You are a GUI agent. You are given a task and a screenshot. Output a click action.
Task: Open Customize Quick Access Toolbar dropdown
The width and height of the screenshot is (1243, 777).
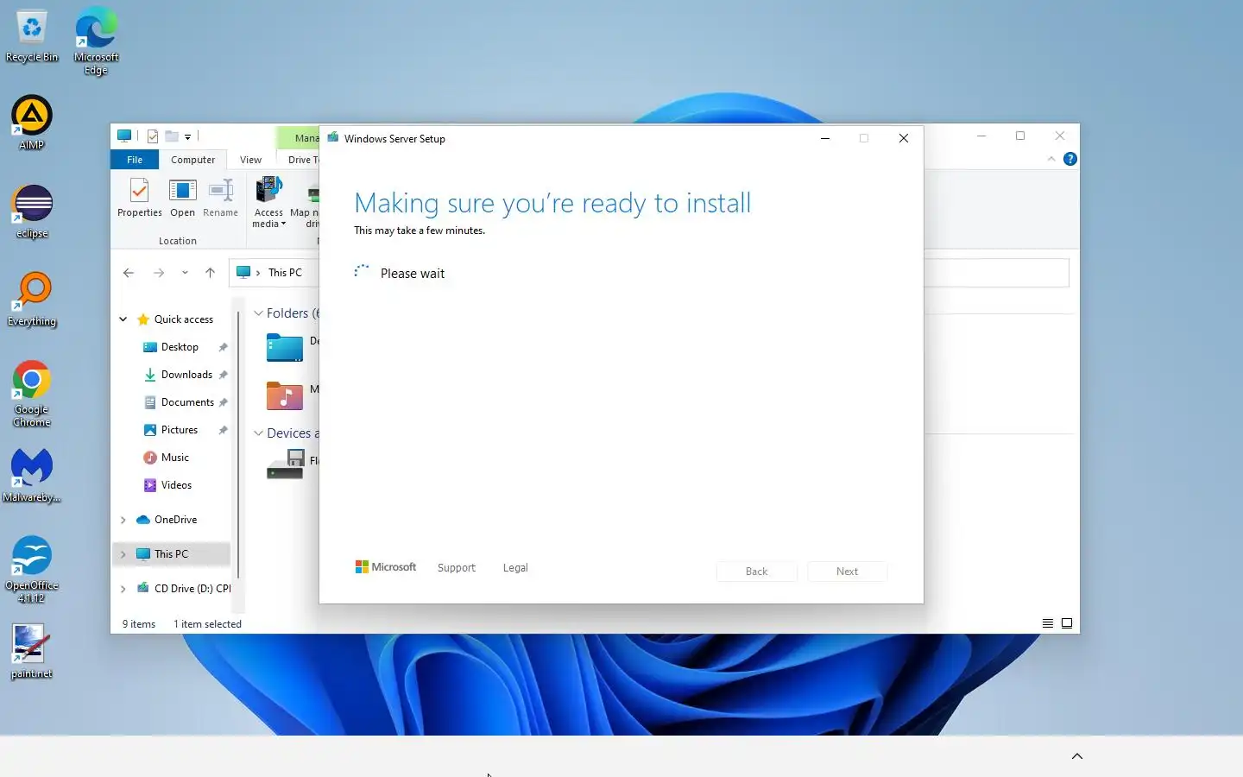[187, 136]
